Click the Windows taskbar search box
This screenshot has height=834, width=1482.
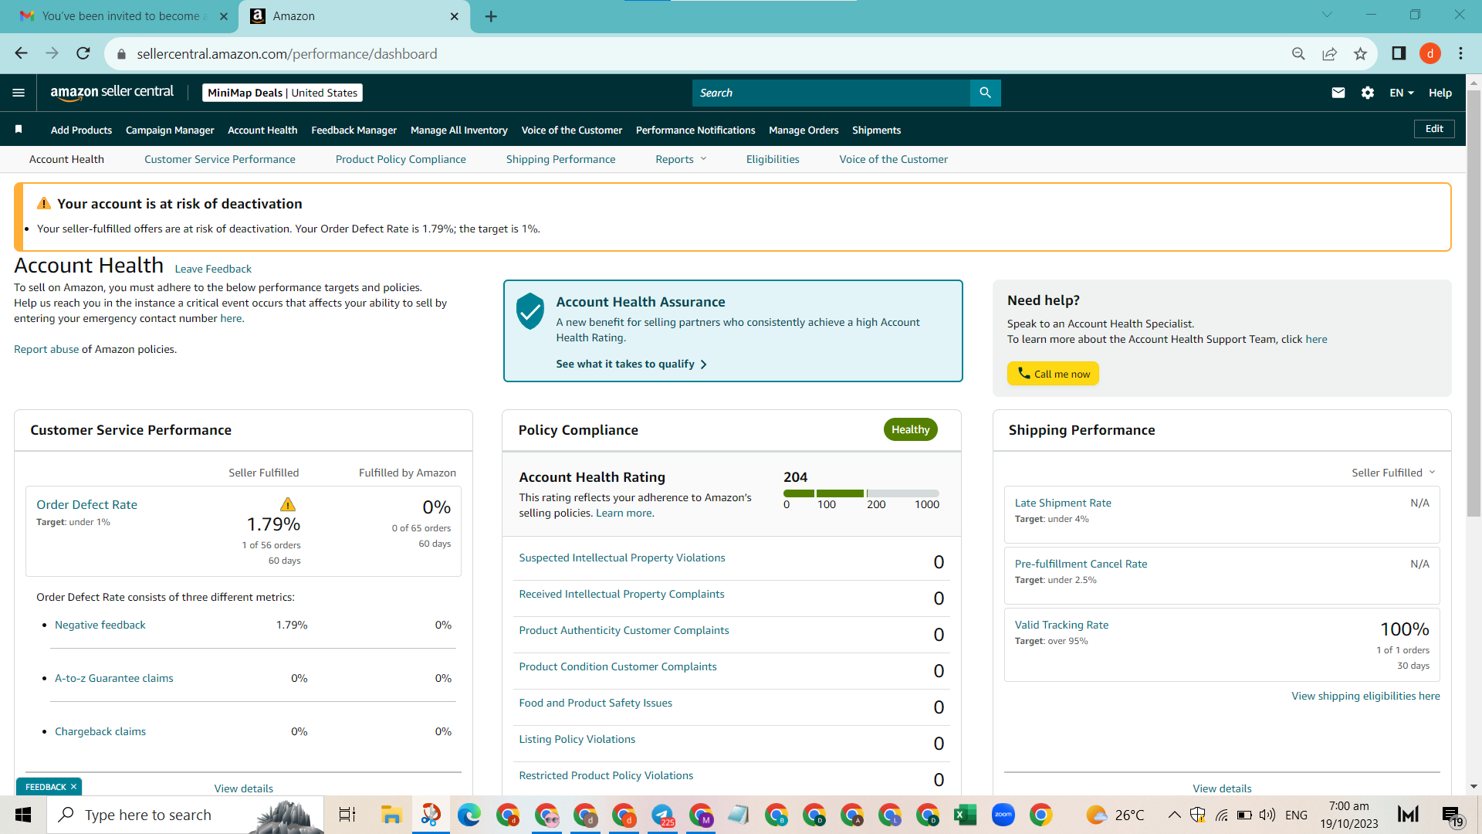[x=185, y=815]
